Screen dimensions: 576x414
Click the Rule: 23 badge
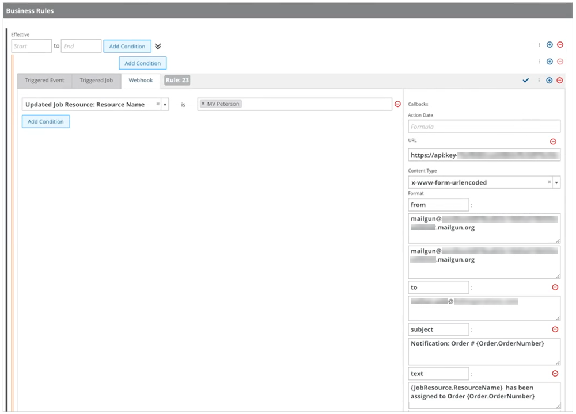(177, 80)
